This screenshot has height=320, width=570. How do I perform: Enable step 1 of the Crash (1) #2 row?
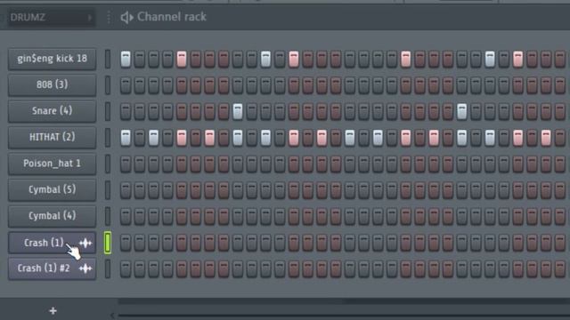[x=126, y=268]
